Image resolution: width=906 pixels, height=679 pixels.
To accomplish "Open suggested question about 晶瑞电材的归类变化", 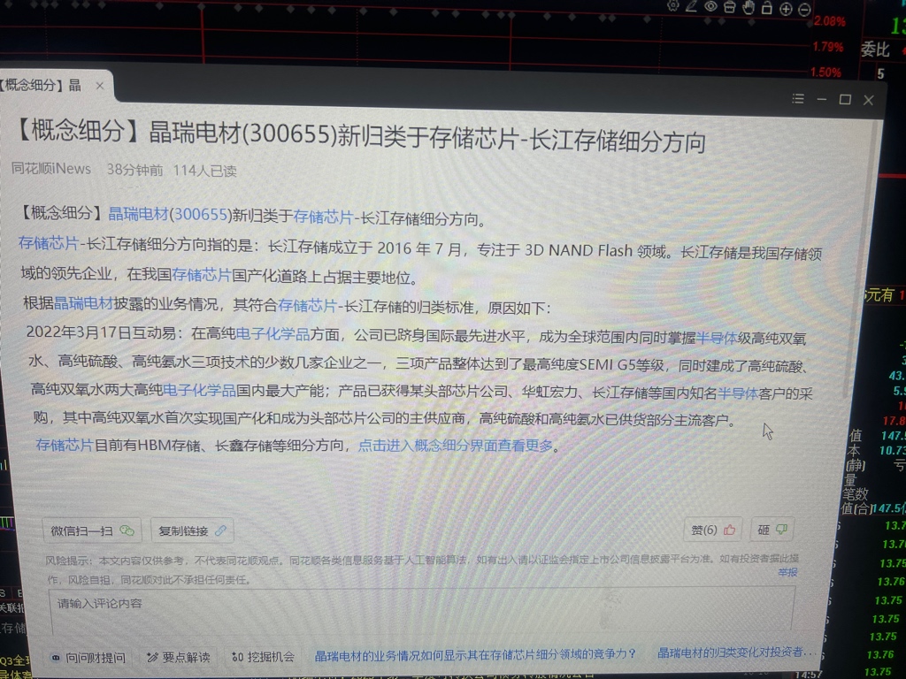I will pos(737,652).
